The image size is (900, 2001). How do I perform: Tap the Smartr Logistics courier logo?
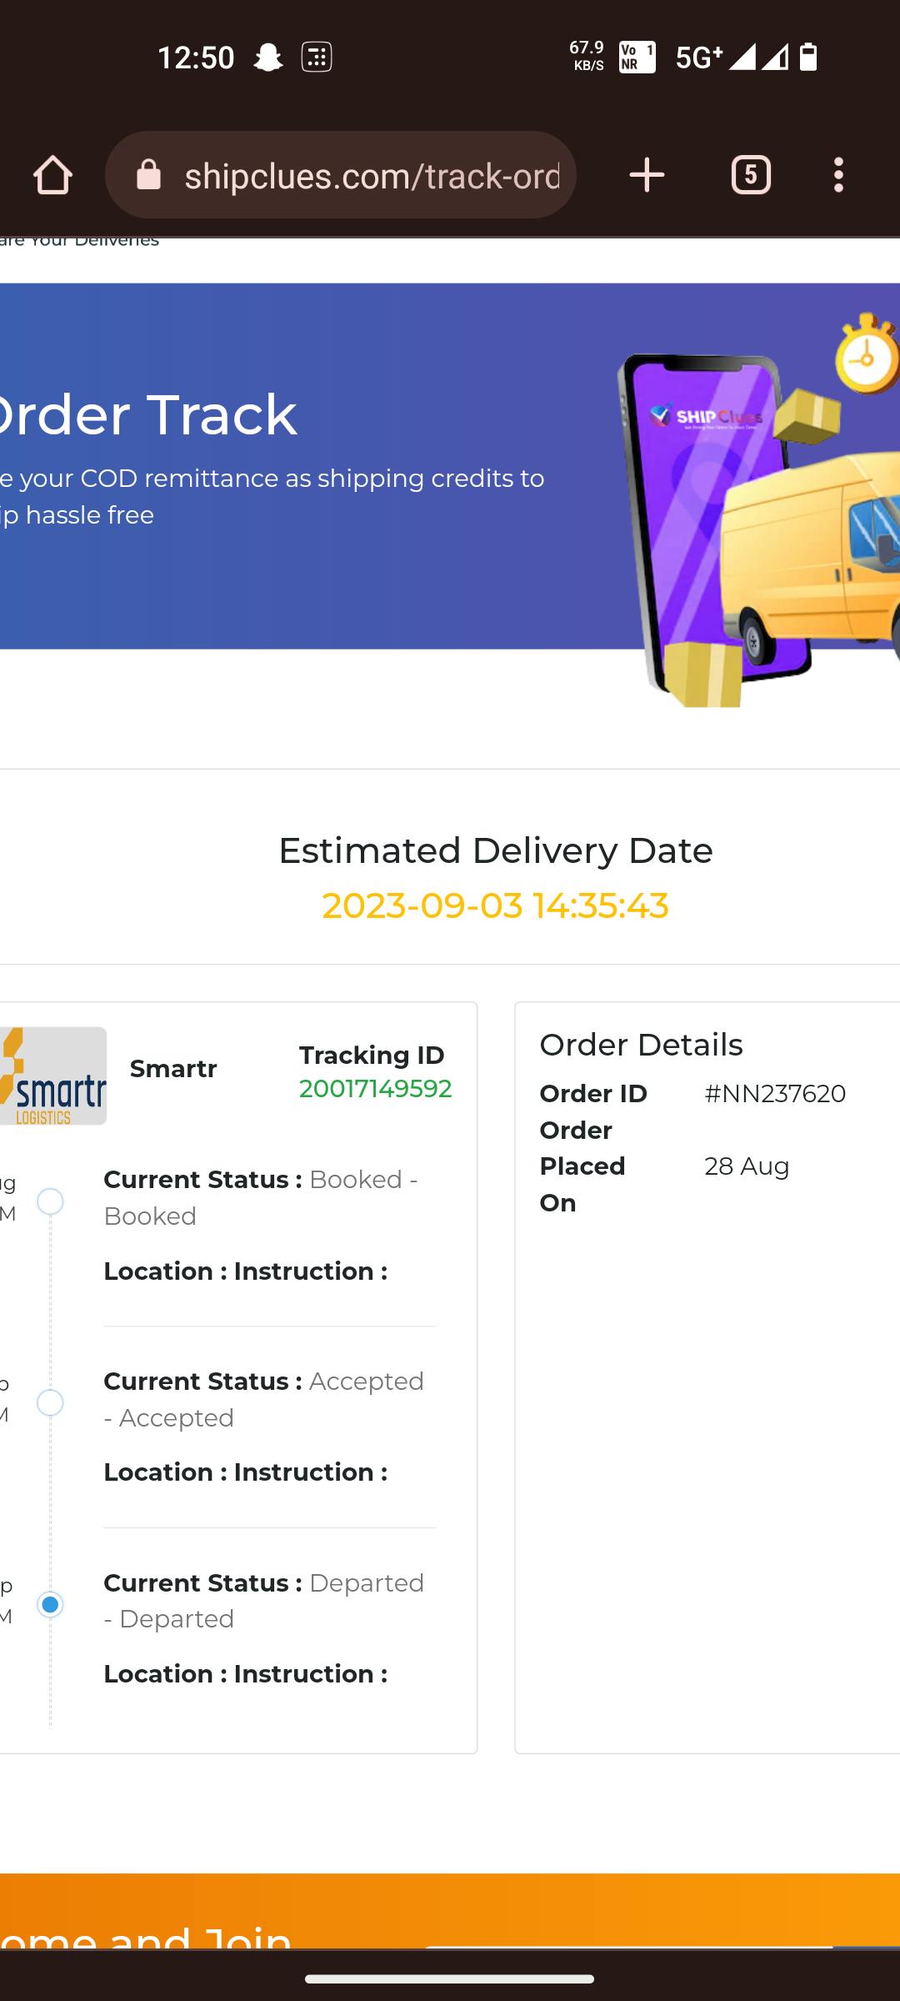(x=52, y=1076)
